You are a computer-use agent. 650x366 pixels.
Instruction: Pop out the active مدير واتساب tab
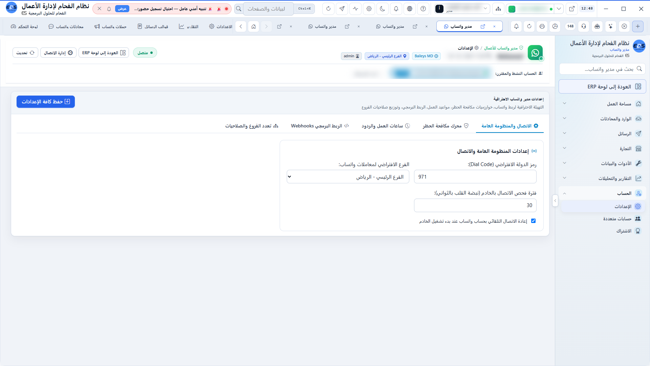(x=483, y=26)
